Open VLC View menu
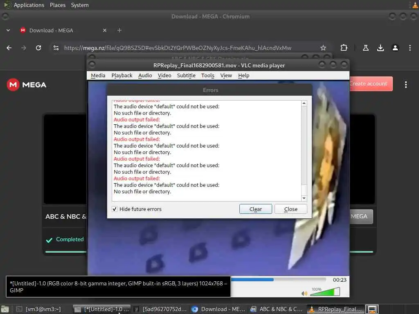 tap(226, 76)
